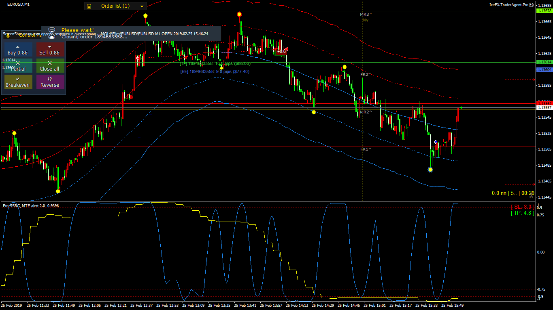The height and width of the screenshot is (310, 553).
Task: Click the Closing order 1894683558... message
Action: pos(94,37)
